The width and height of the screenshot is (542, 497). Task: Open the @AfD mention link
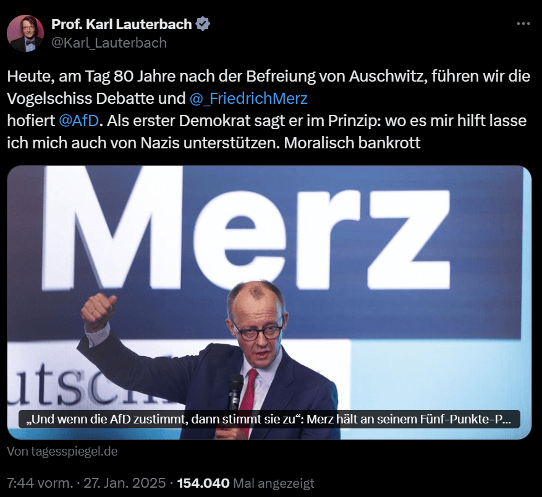point(79,121)
